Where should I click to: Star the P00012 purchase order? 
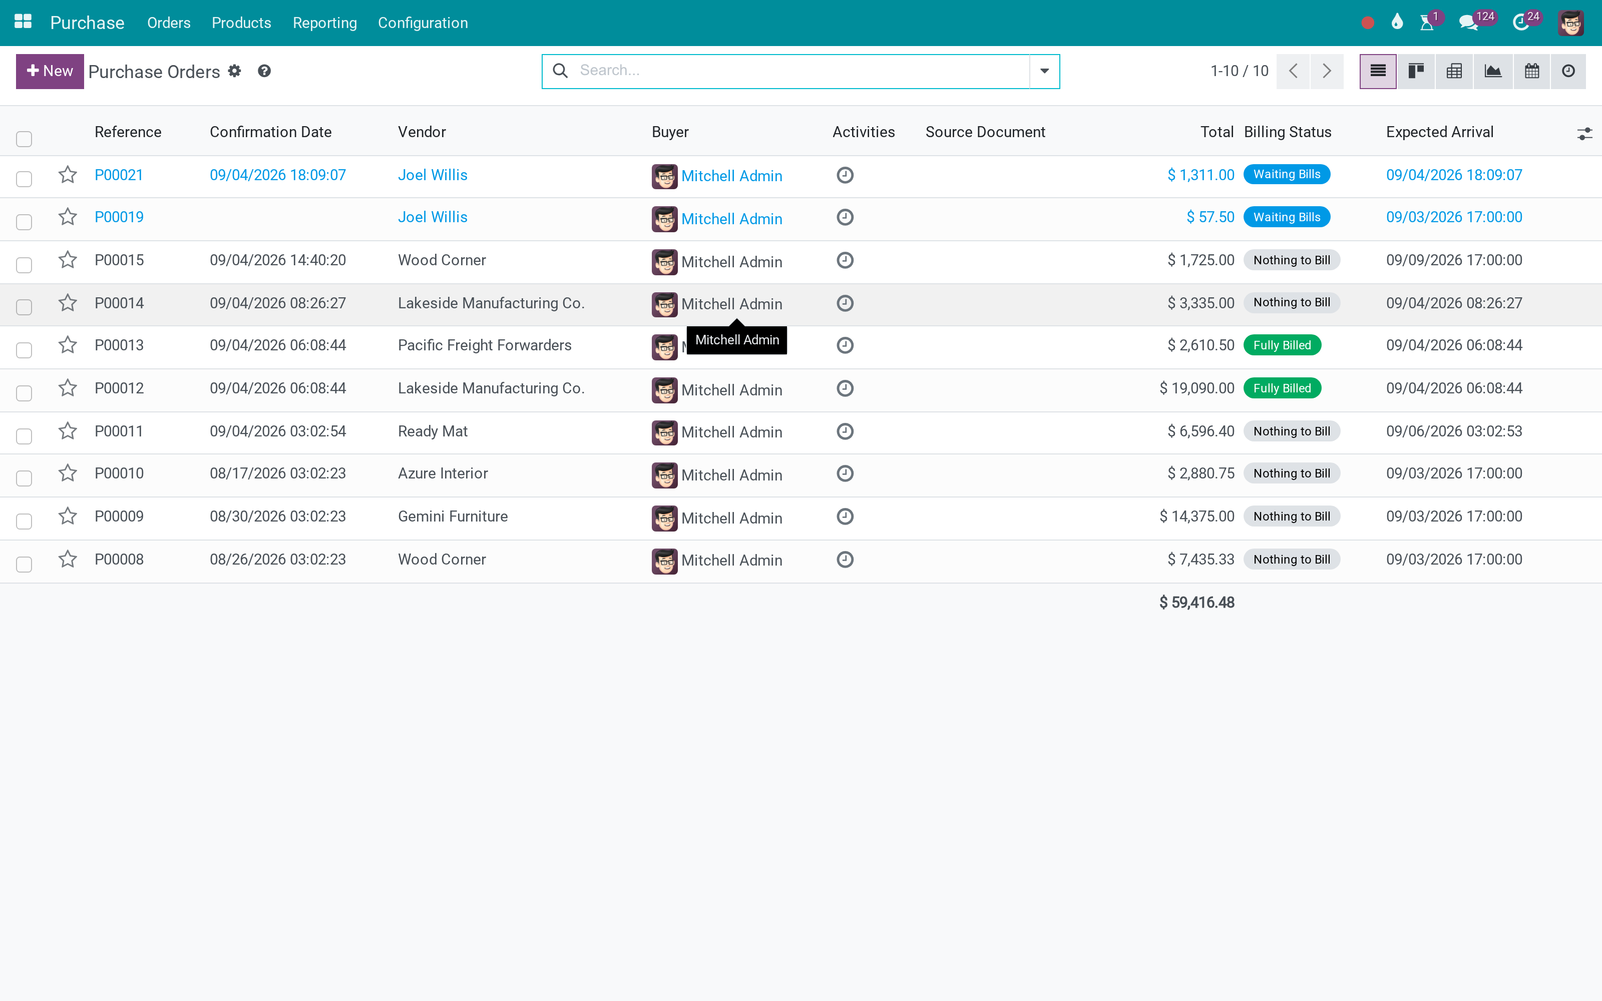(68, 388)
